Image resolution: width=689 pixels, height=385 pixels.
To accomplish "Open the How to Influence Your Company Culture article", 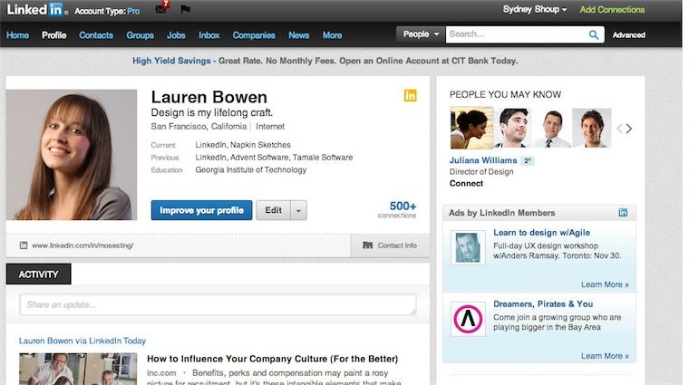I will (273, 359).
